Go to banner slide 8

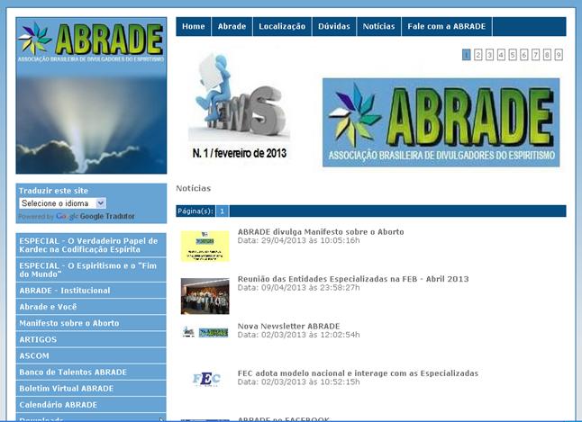pyautogui.click(x=547, y=55)
